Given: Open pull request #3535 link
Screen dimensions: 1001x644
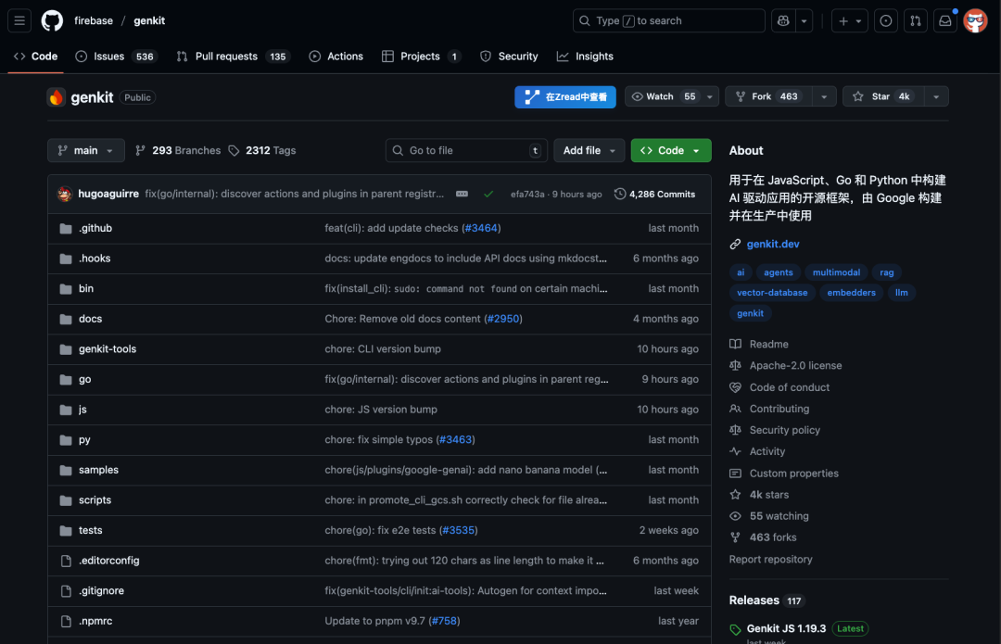Looking at the screenshot, I should pyautogui.click(x=459, y=530).
